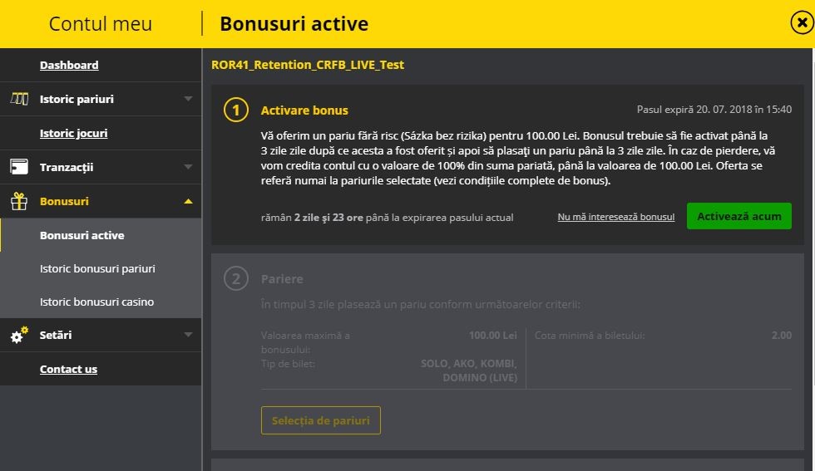The height and width of the screenshot is (471, 815).
Task: Open Istoric bonusuri pariuri
Action: tap(97, 268)
